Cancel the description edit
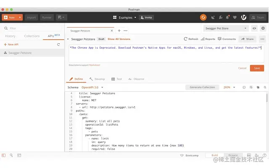 [242, 68]
